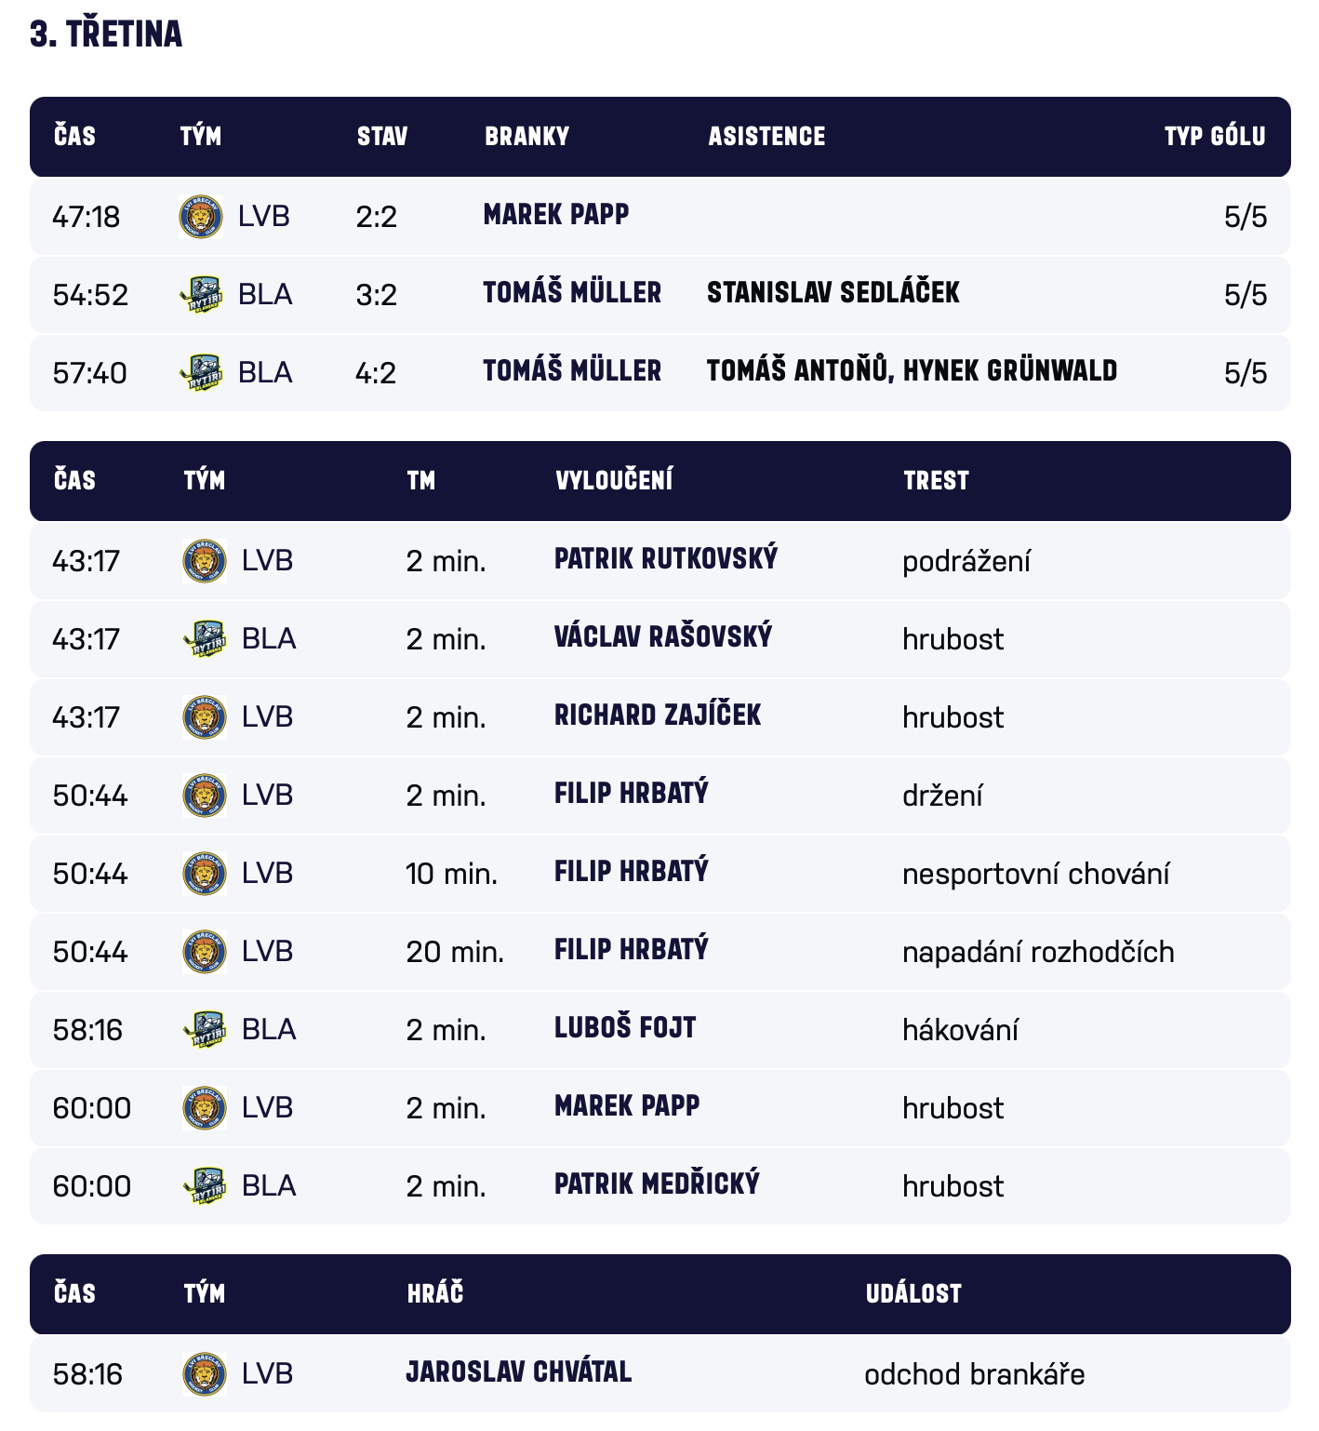The height and width of the screenshot is (1431, 1319).
Task: Open Patrik Medřický player page
Action: tap(657, 1184)
